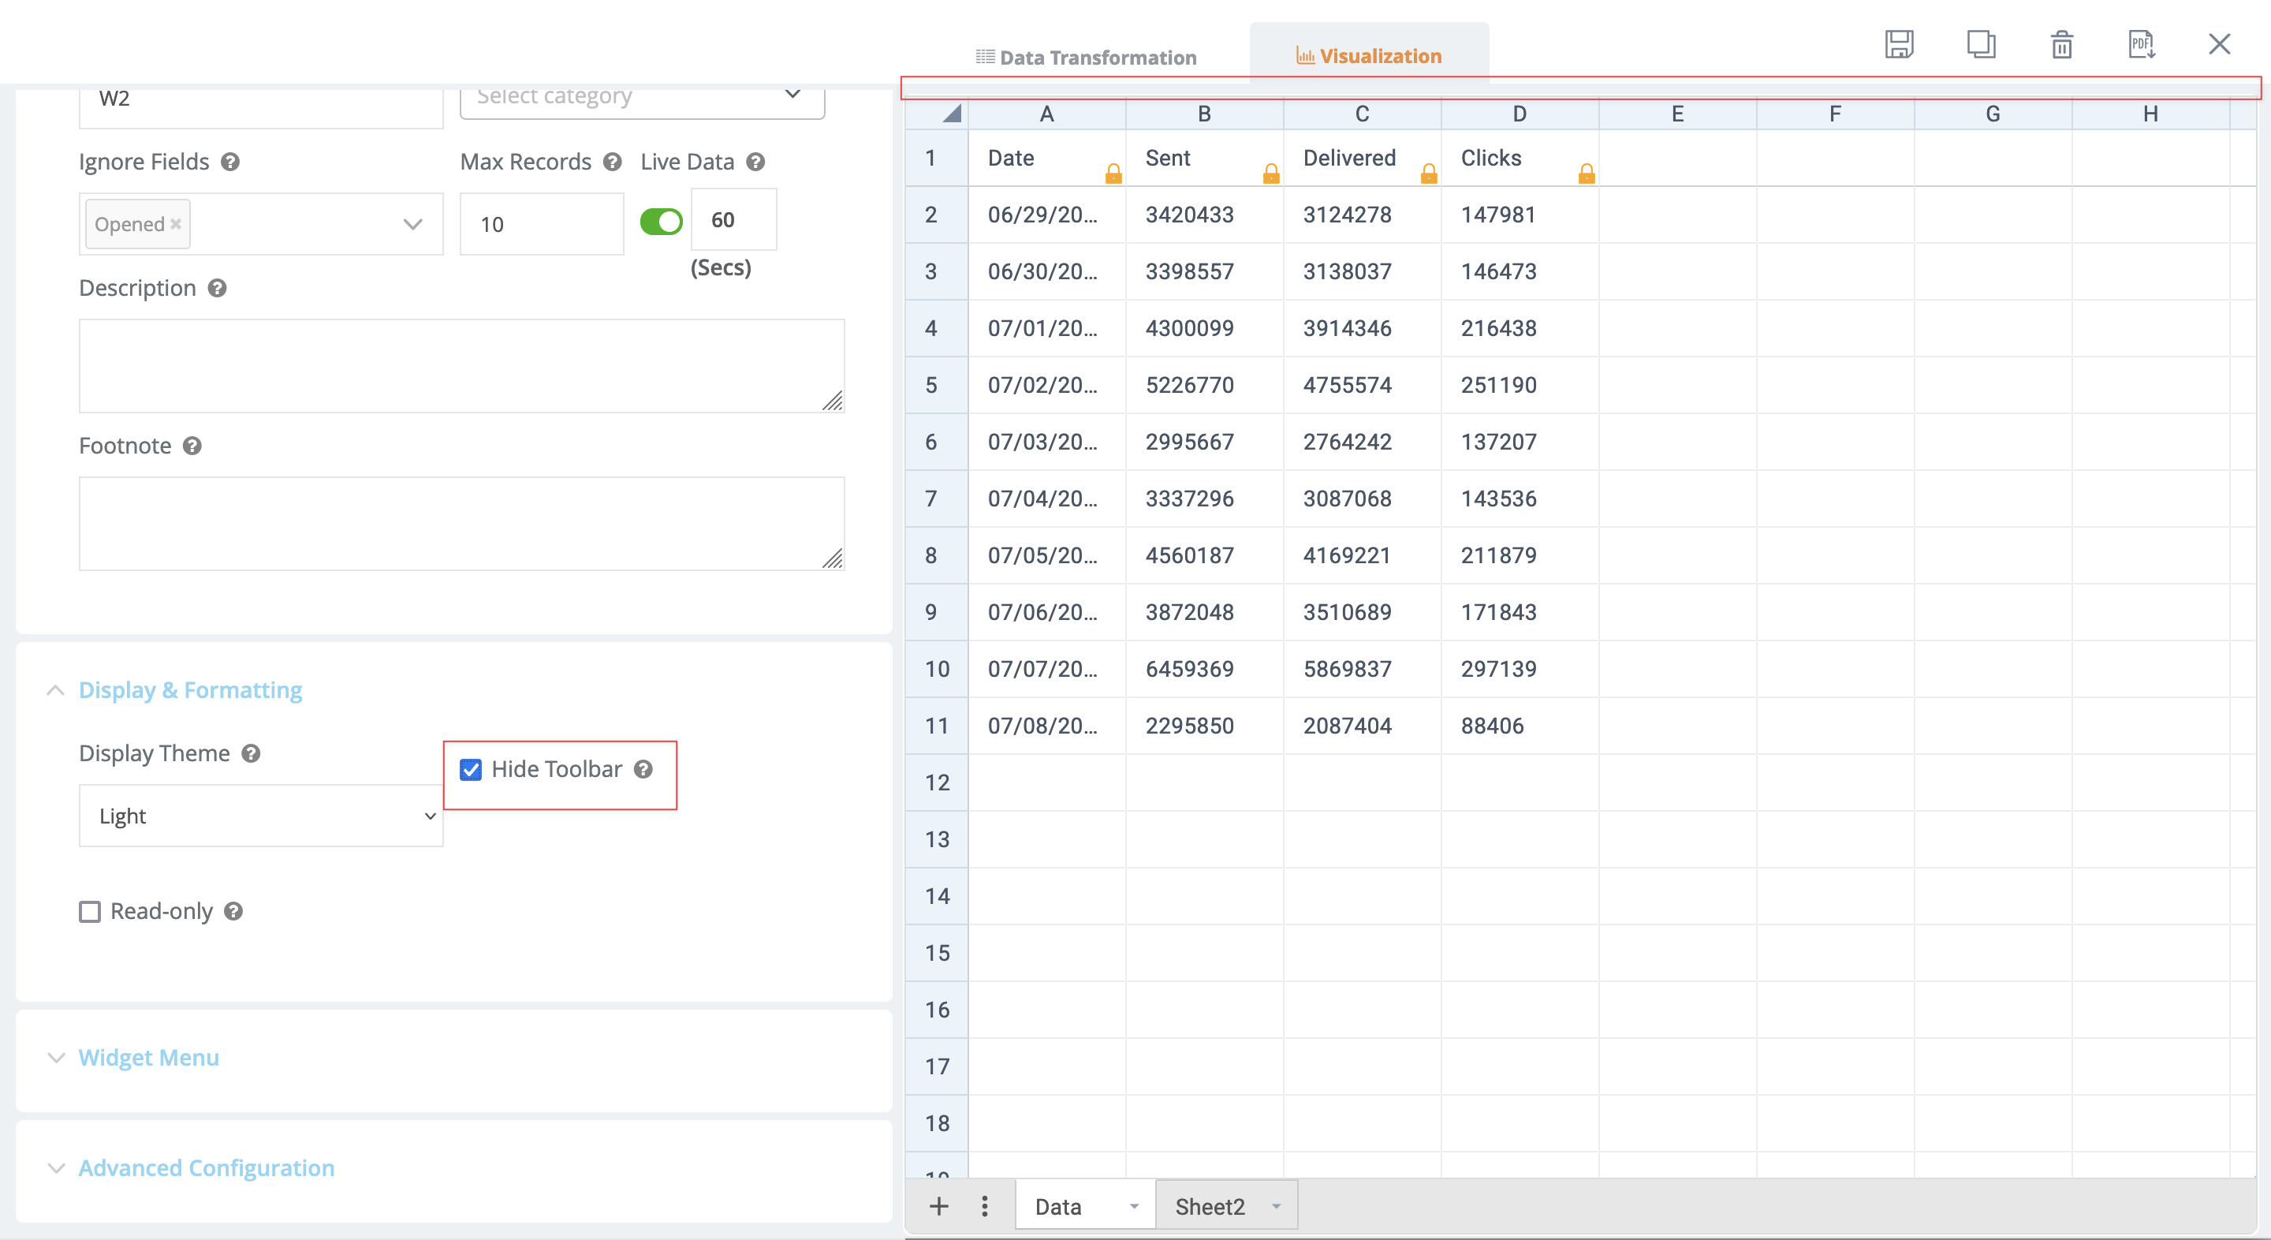Remove the Opened tag from Ignore Fields
This screenshot has width=2271, height=1240.
[177, 224]
